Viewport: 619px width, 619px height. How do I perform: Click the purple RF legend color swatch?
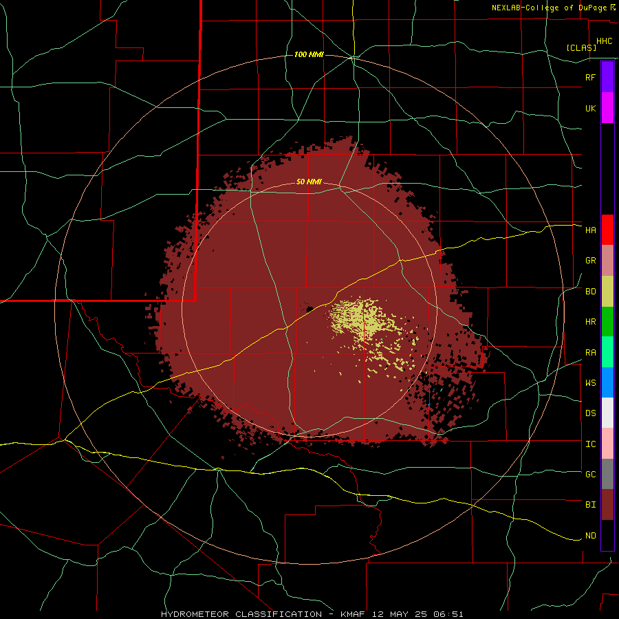coord(607,77)
